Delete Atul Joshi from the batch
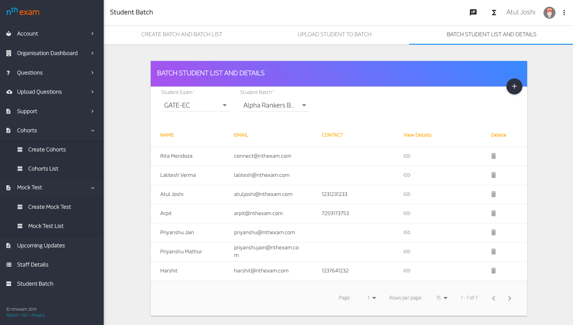Screen dimensions: 573x325 click(x=493, y=194)
